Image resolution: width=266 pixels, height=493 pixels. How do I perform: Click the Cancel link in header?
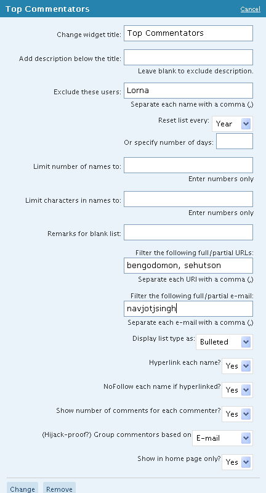tap(250, 9)
